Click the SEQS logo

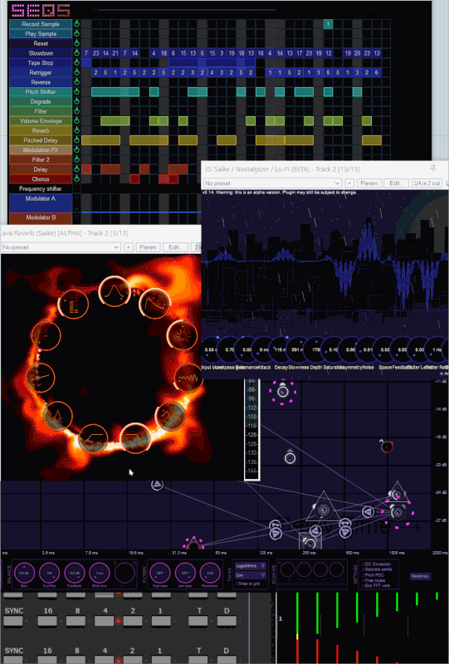click(x=41, y=10)
